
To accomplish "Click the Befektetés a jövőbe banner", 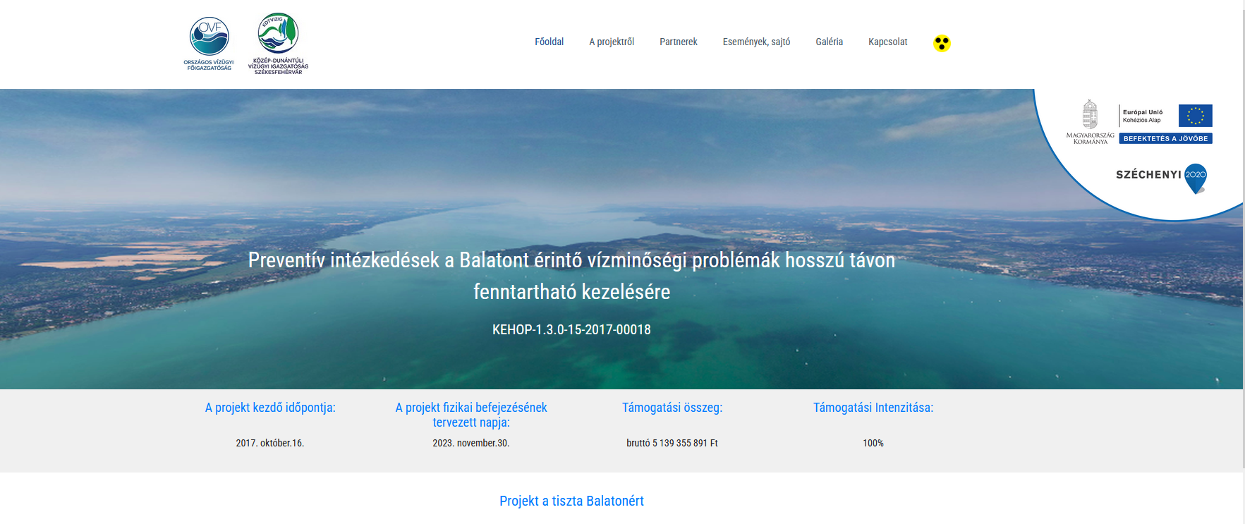I will [x=1165, y=138].
